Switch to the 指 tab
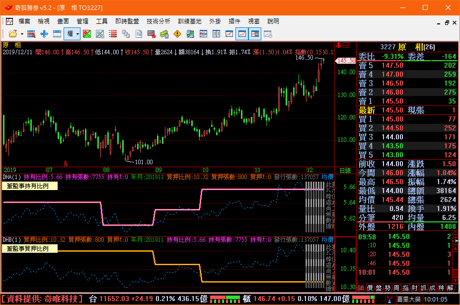The height and width of the screenshot is (305, 460). tap(406, 288)
